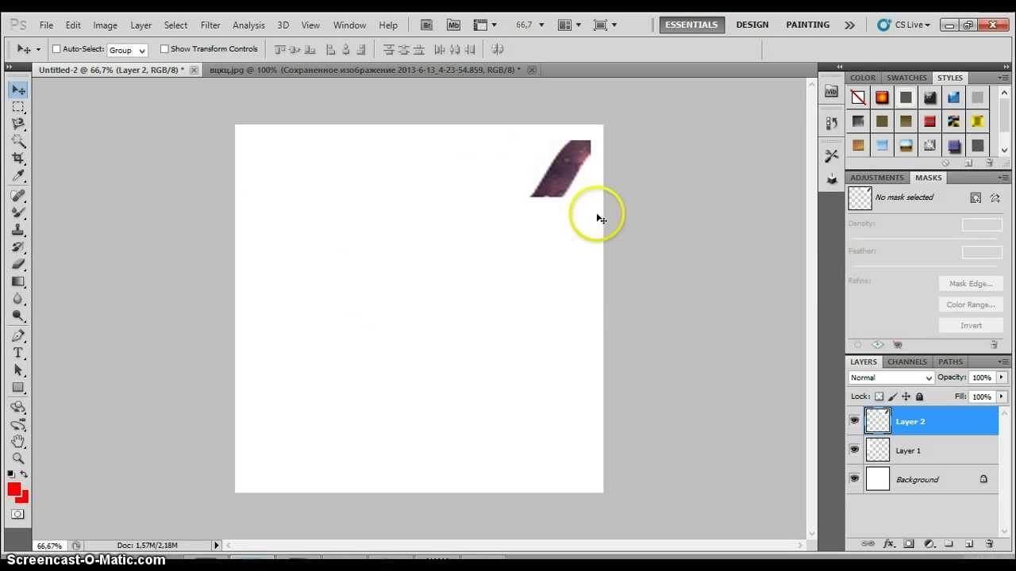
Task: Select the Dodge tool
Action: click(18, 316)
